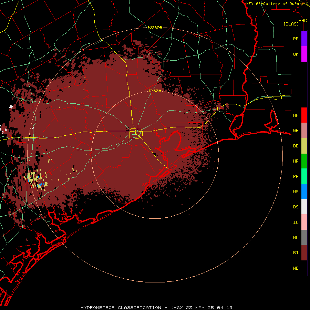Viewport: 310px width, 310px height.
Task: Click the RF purple legend swatch
Action: coord(304,39)
